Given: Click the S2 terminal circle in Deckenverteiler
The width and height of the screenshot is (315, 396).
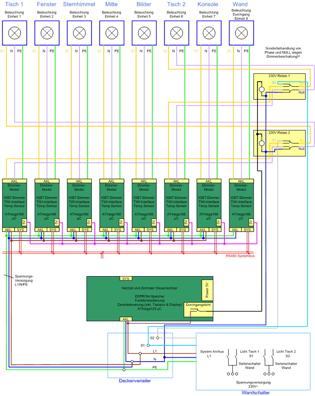Looking at the screenshot, I should (158, 338).
